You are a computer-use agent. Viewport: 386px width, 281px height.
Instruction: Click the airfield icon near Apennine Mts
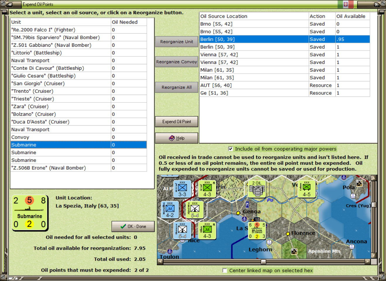click(x=294, y=251)
